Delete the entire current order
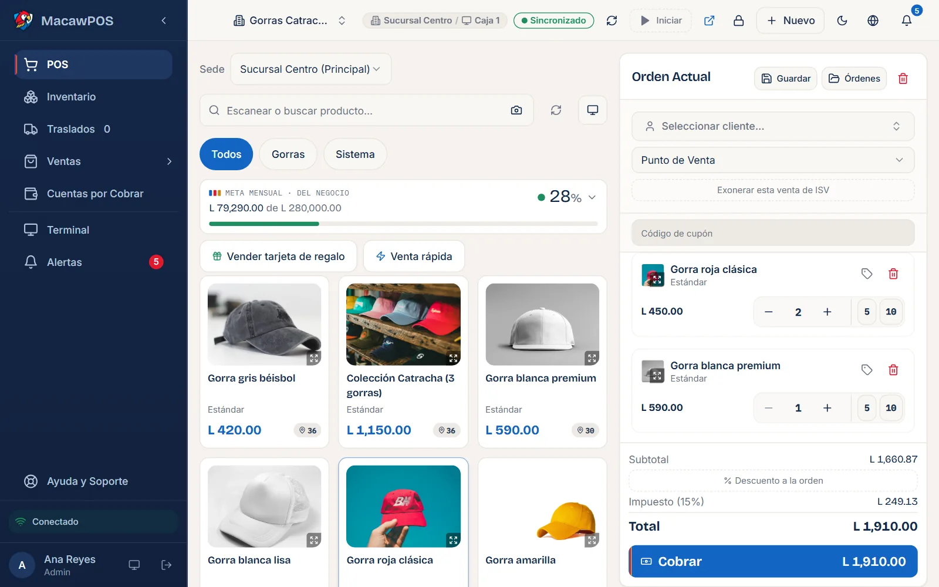This screenshot has width=939, height=587. pyautogui.click(x=903, y=79)
